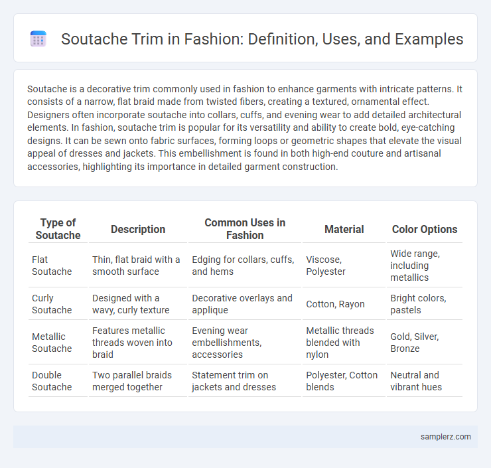The height and width of the screenshot is (468, 491).
Task: Click the samplerz.com footer text
Action: click(x=445, y=436)
